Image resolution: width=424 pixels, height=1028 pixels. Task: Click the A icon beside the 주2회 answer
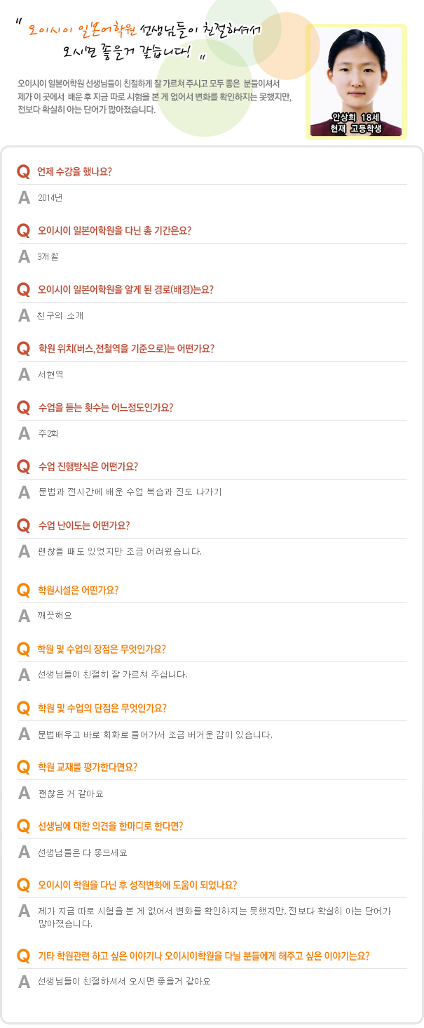(x=24, y=433)
